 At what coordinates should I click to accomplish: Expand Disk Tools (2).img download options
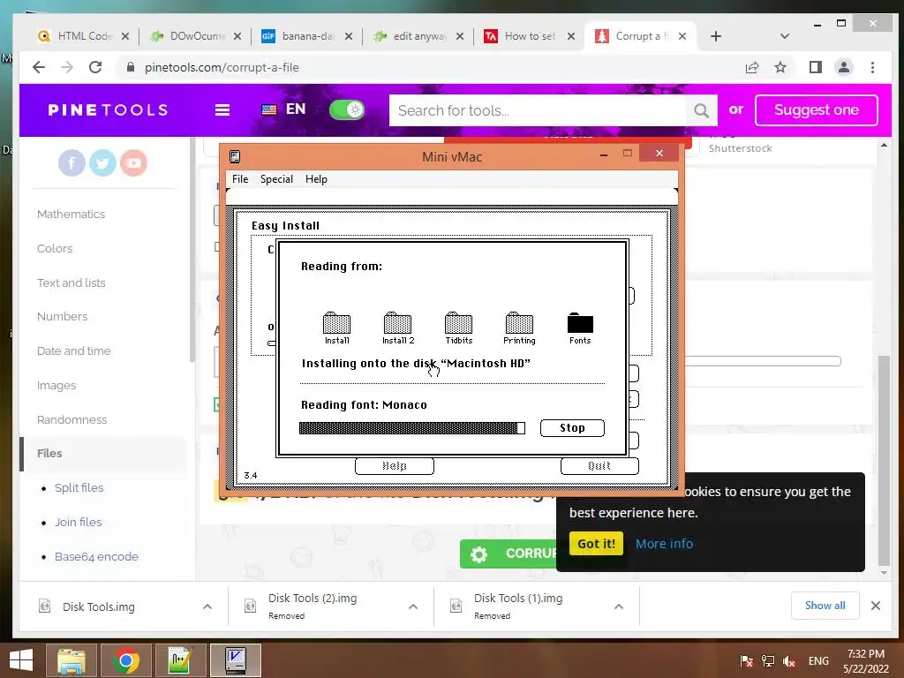point(413,606)
